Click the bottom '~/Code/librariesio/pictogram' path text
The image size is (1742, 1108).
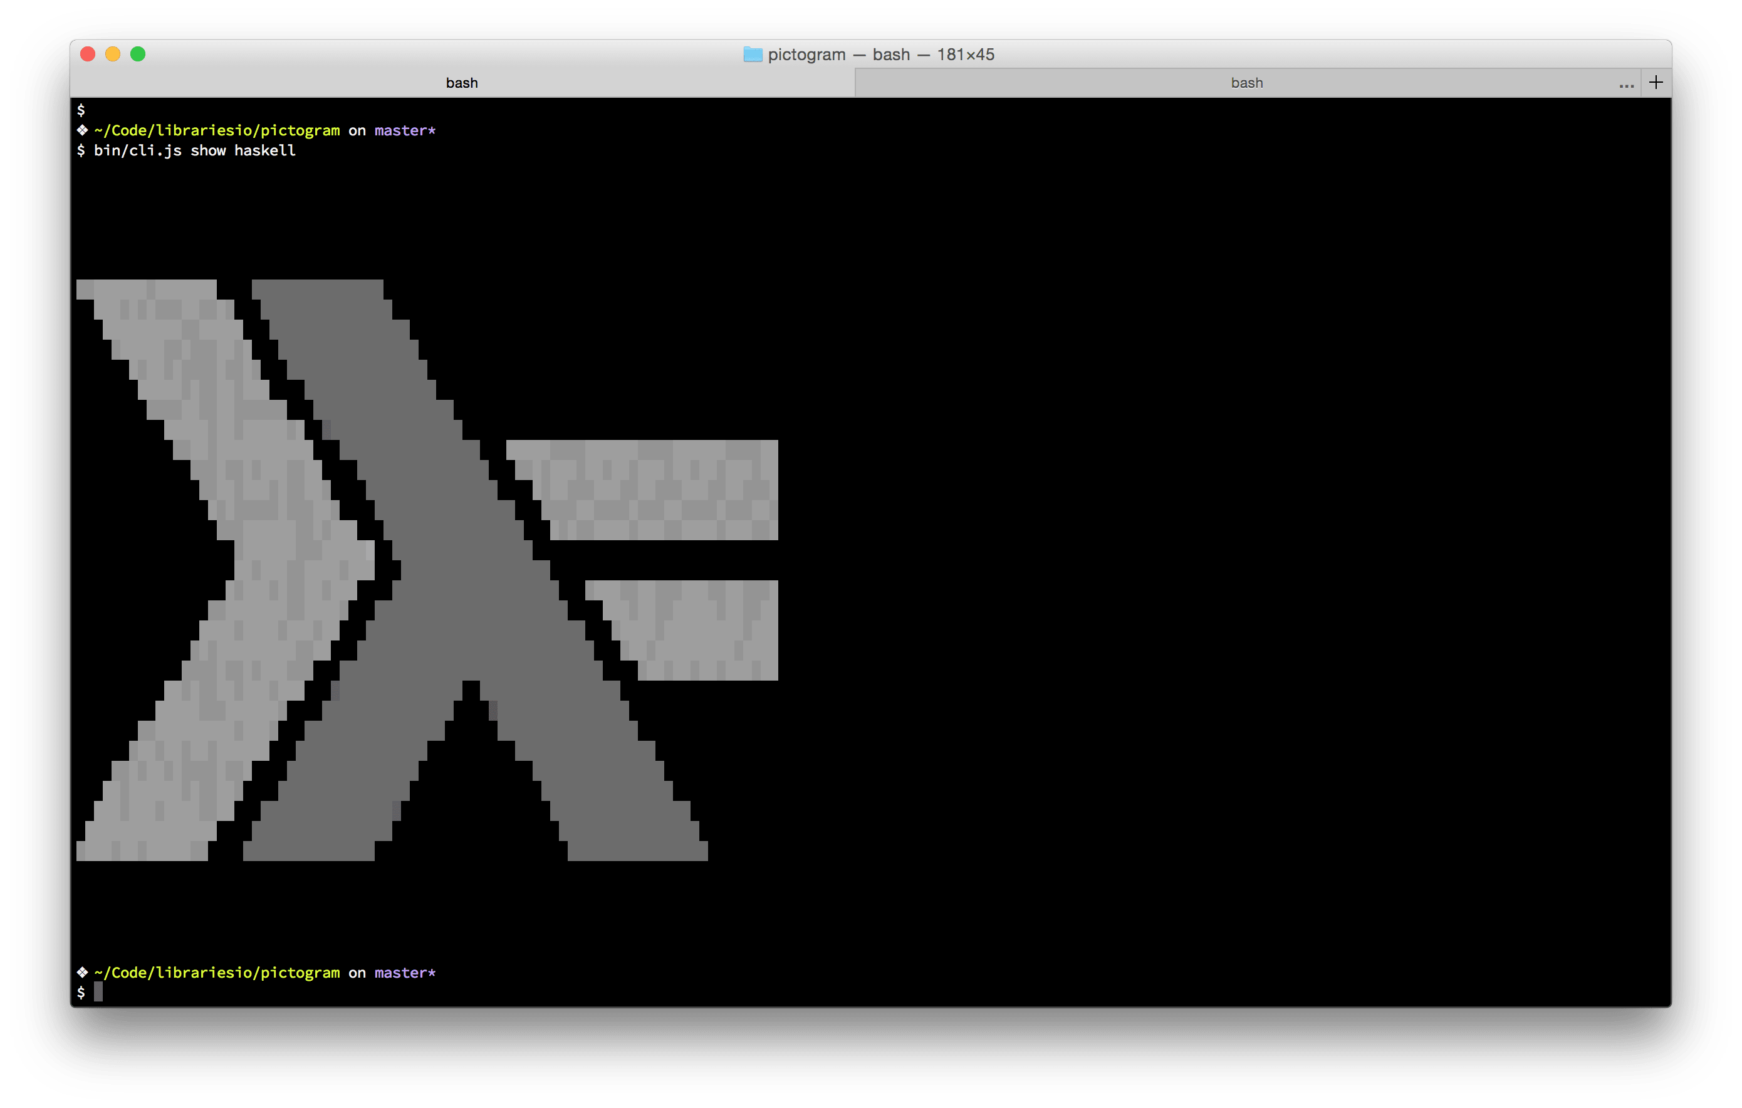(217, 972)
